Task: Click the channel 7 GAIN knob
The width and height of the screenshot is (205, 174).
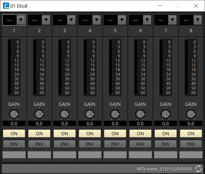Action: [166, 114]
